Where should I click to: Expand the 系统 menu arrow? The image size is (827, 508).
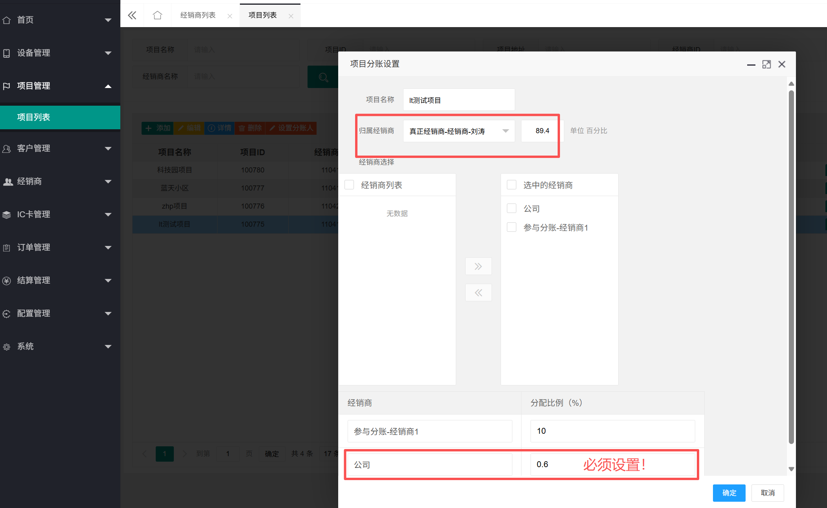108,347
